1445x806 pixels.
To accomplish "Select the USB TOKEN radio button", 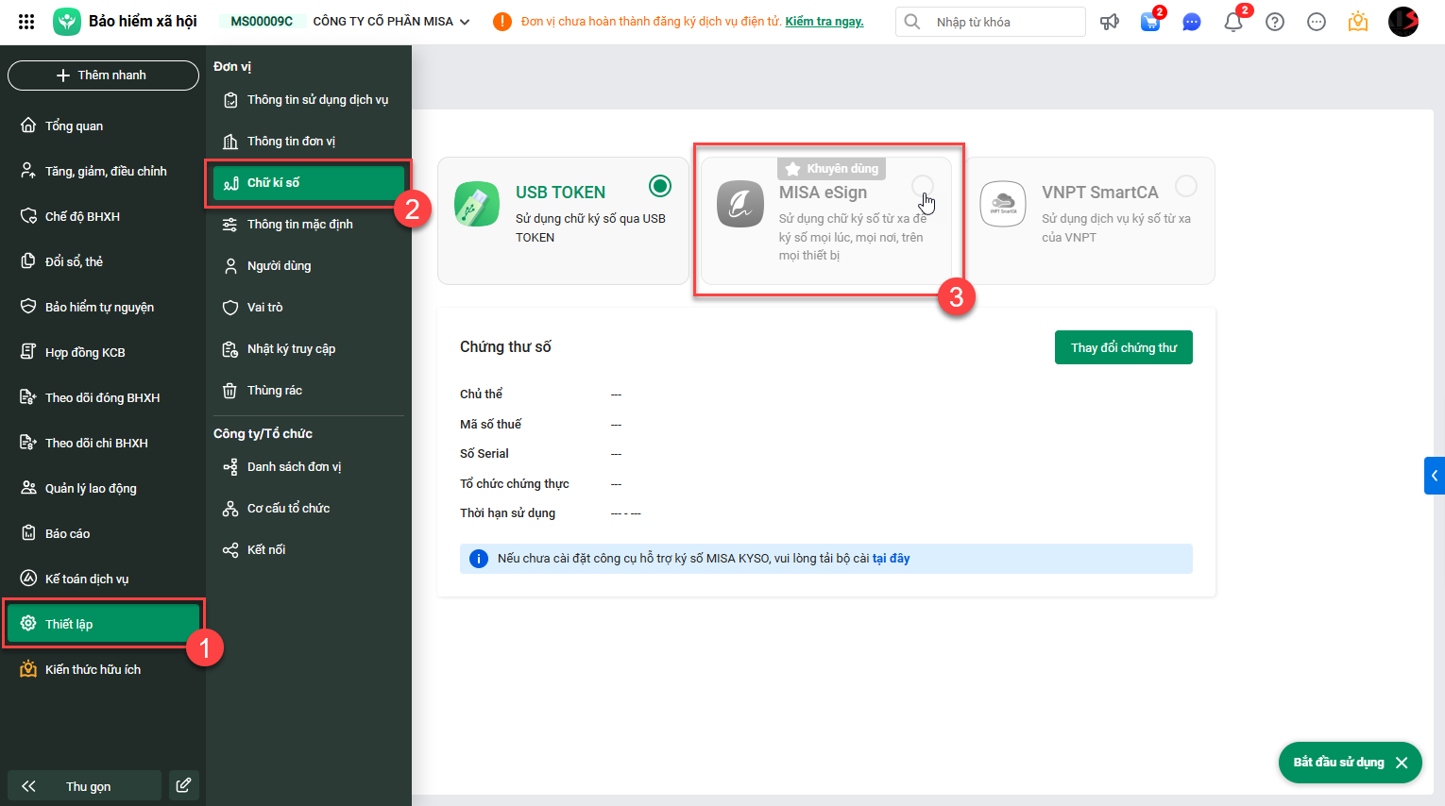I will [x=660, y=186].
